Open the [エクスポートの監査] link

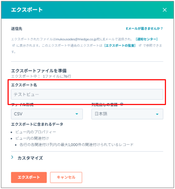point(120,45)
